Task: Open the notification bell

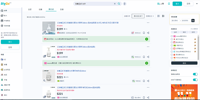Action: 169,4
